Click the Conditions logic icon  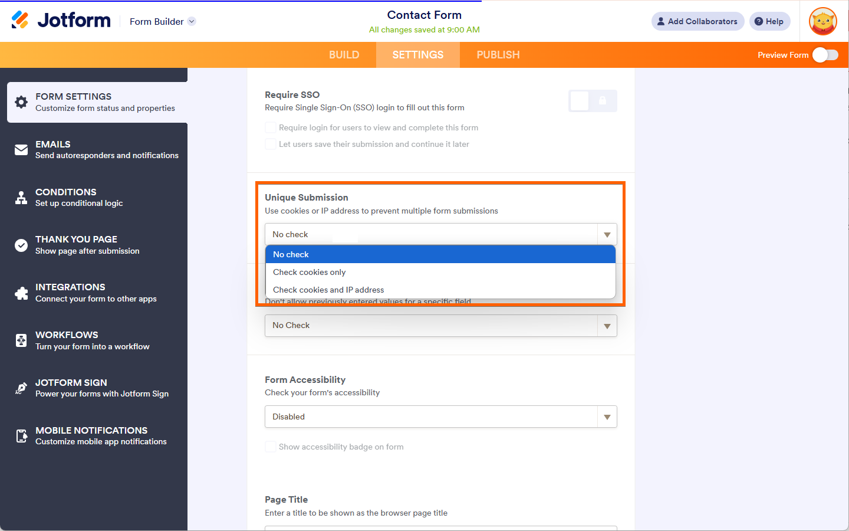point(21,198)
